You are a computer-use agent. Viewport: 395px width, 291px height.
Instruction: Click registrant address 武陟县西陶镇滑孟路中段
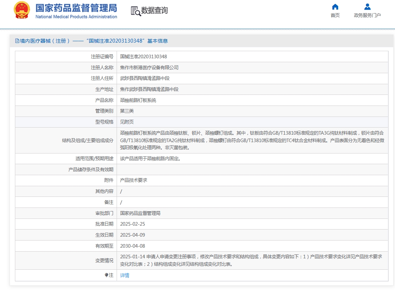click(145, 78)
